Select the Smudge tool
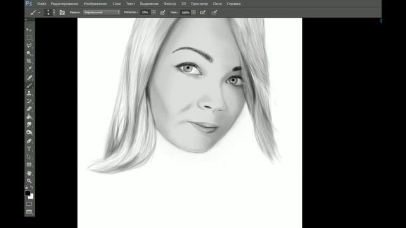The height and width of the screenshot is (228, 406). [x=29, y=125]
